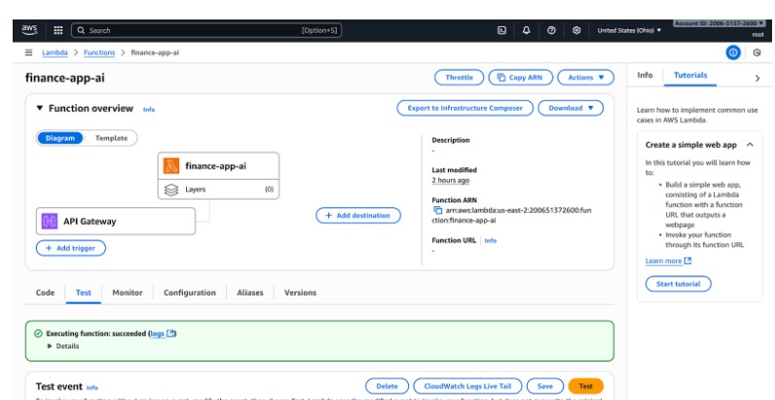The width and height of the screenshot is (775, 400).
Task: Select the API Gateway trigger box
Action: click(116, 221)
